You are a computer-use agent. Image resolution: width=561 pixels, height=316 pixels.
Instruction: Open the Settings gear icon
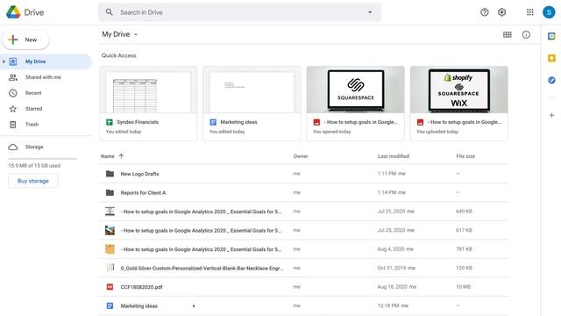[501, 12]
